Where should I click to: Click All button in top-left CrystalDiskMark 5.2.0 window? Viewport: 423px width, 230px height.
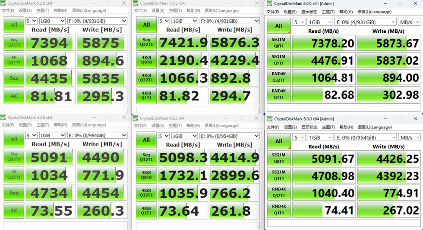point(14,25)
